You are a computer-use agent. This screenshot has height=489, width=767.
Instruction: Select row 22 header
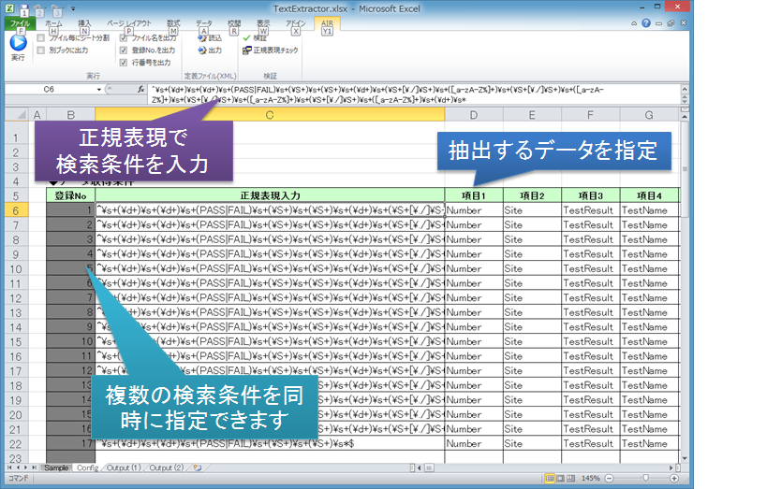click(16, 444)
